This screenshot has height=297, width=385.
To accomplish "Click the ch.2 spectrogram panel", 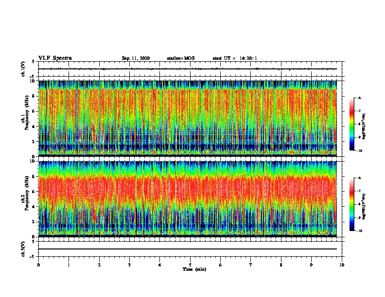I will pyautogui.click(x=188, y=199).
